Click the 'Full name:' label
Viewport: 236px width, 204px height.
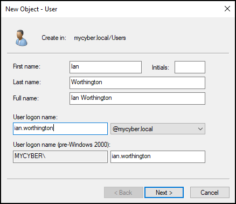pos(26,98)
